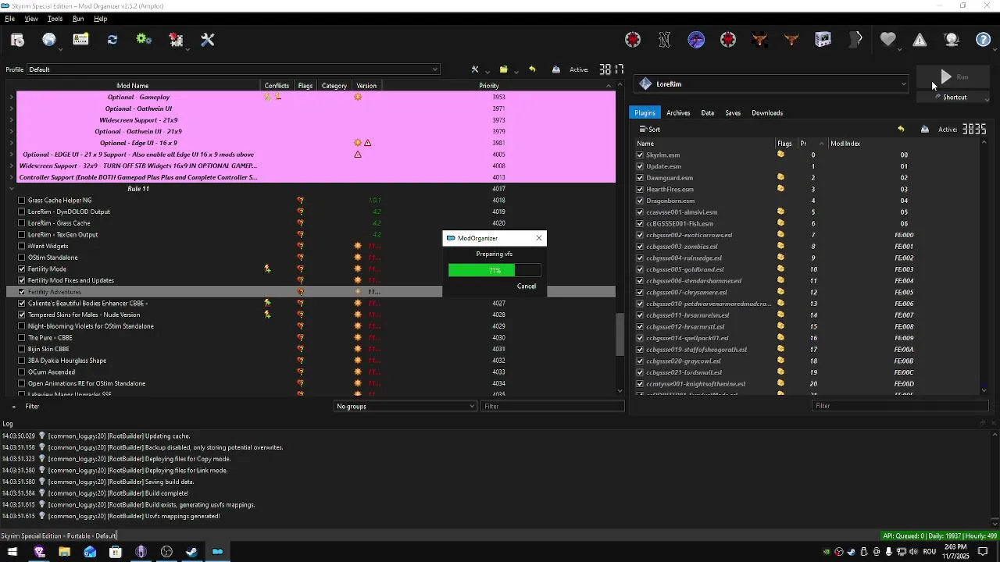Click the Preparing vfs progress bar
1000x562 pixels.
495,270
